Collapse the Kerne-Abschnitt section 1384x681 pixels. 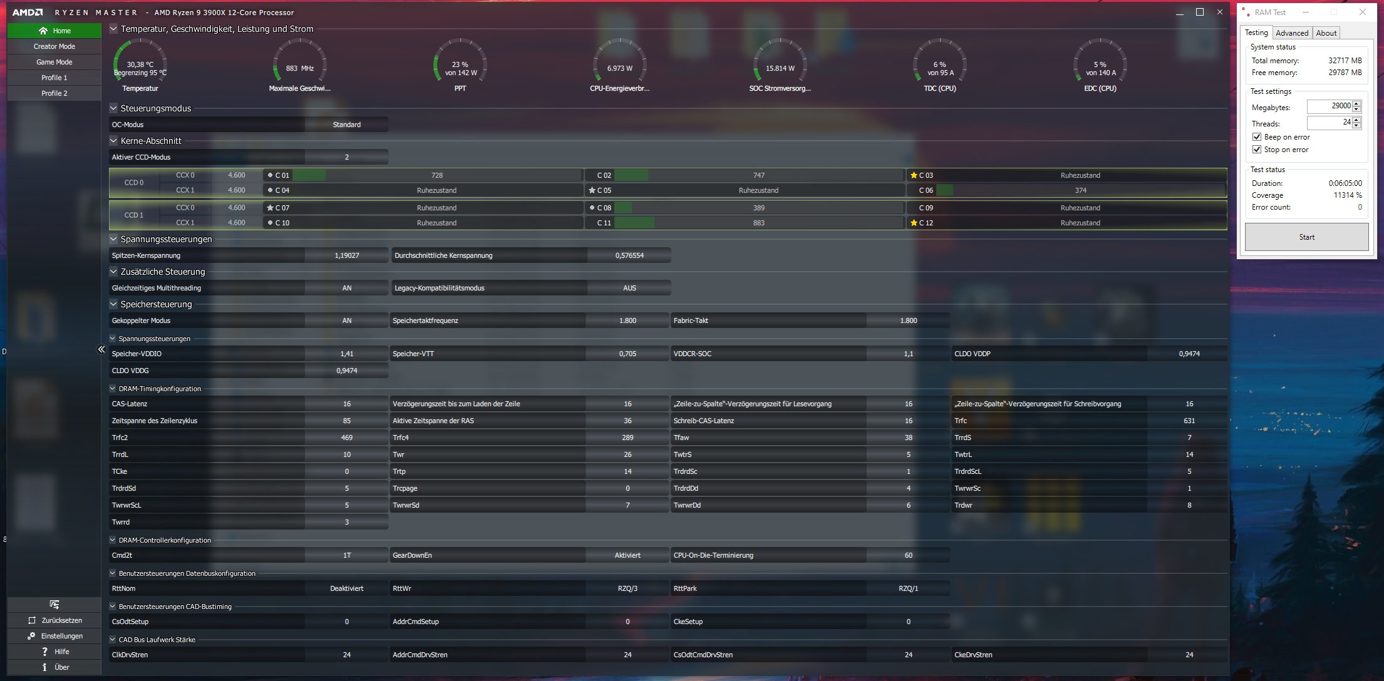113,141
